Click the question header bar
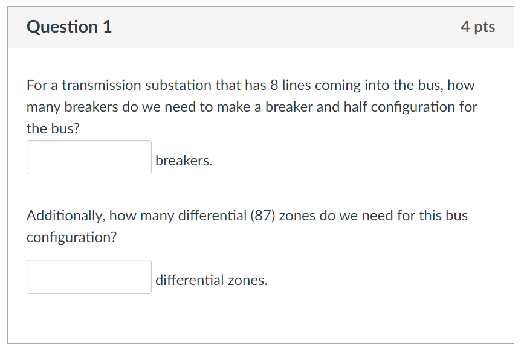 tap(262, 27)
